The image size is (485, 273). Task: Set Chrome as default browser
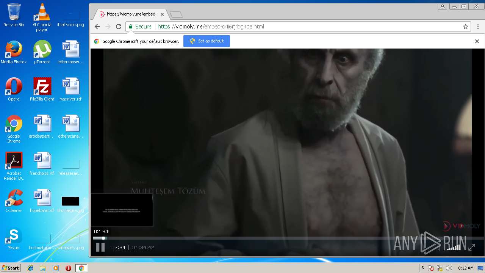207,41
